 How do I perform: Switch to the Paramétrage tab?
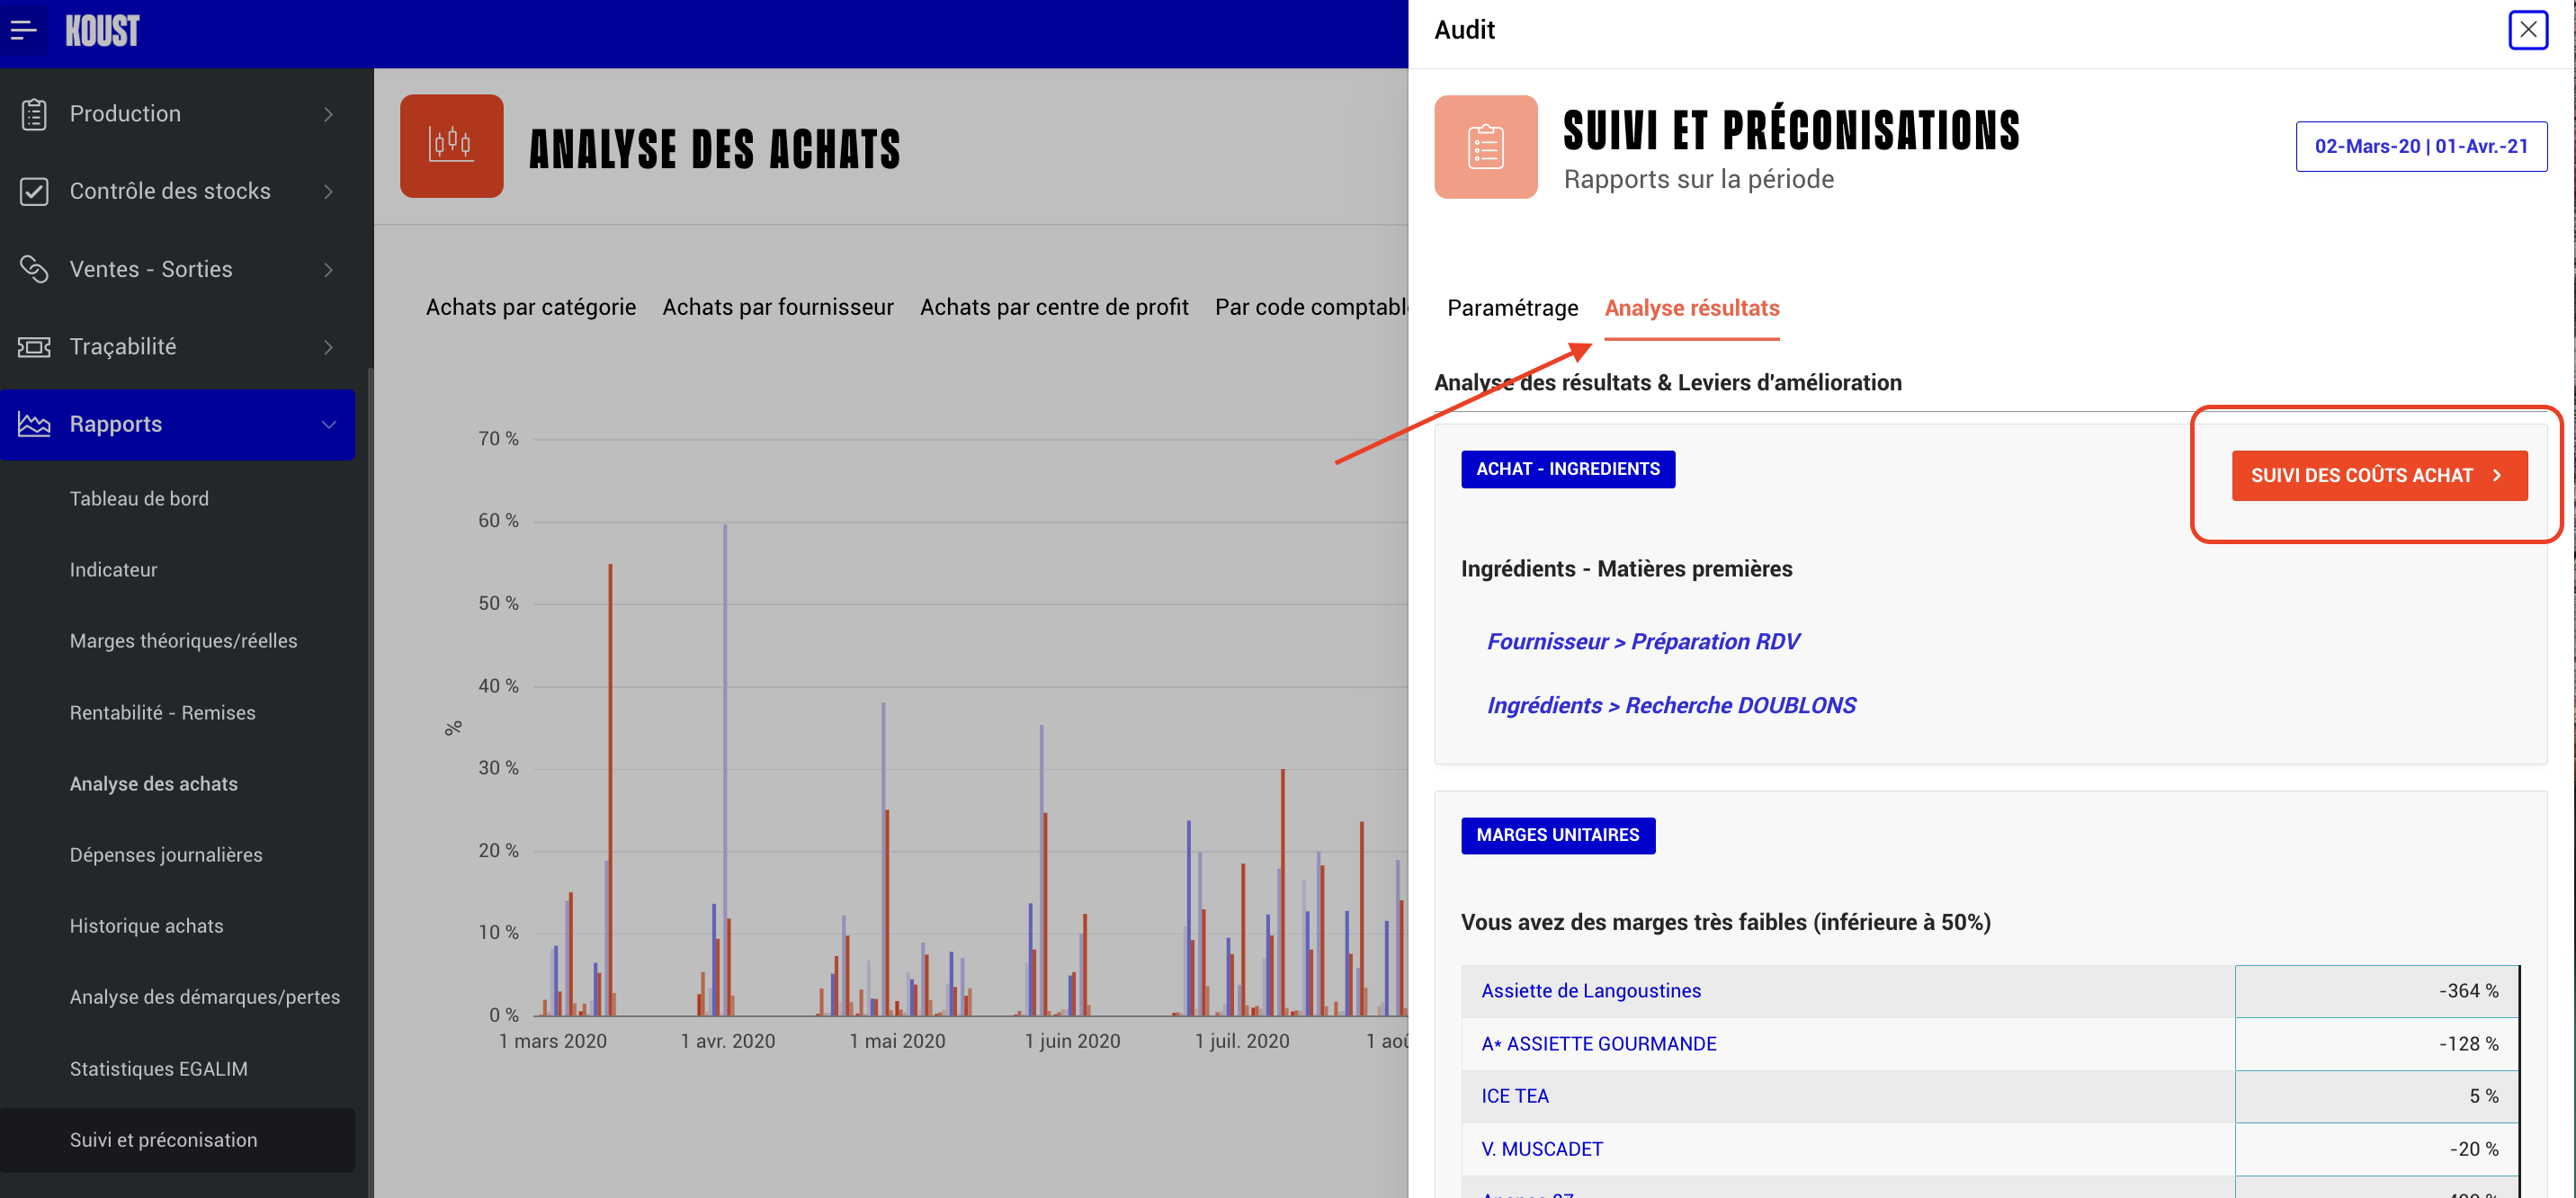tap(1512, 308)
